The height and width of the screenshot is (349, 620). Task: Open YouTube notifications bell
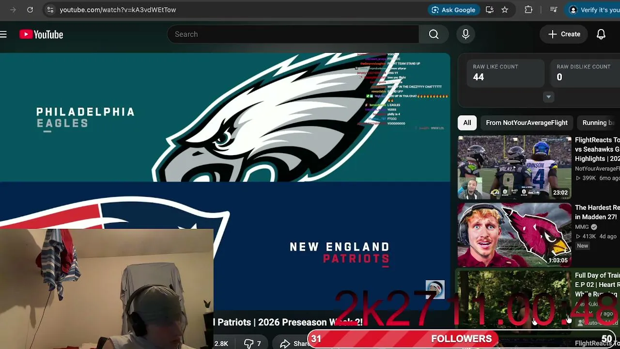(601, 34)
